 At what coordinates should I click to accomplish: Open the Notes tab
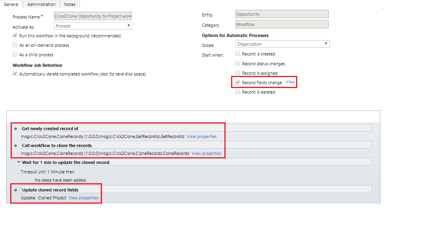(x=70, y=4)
